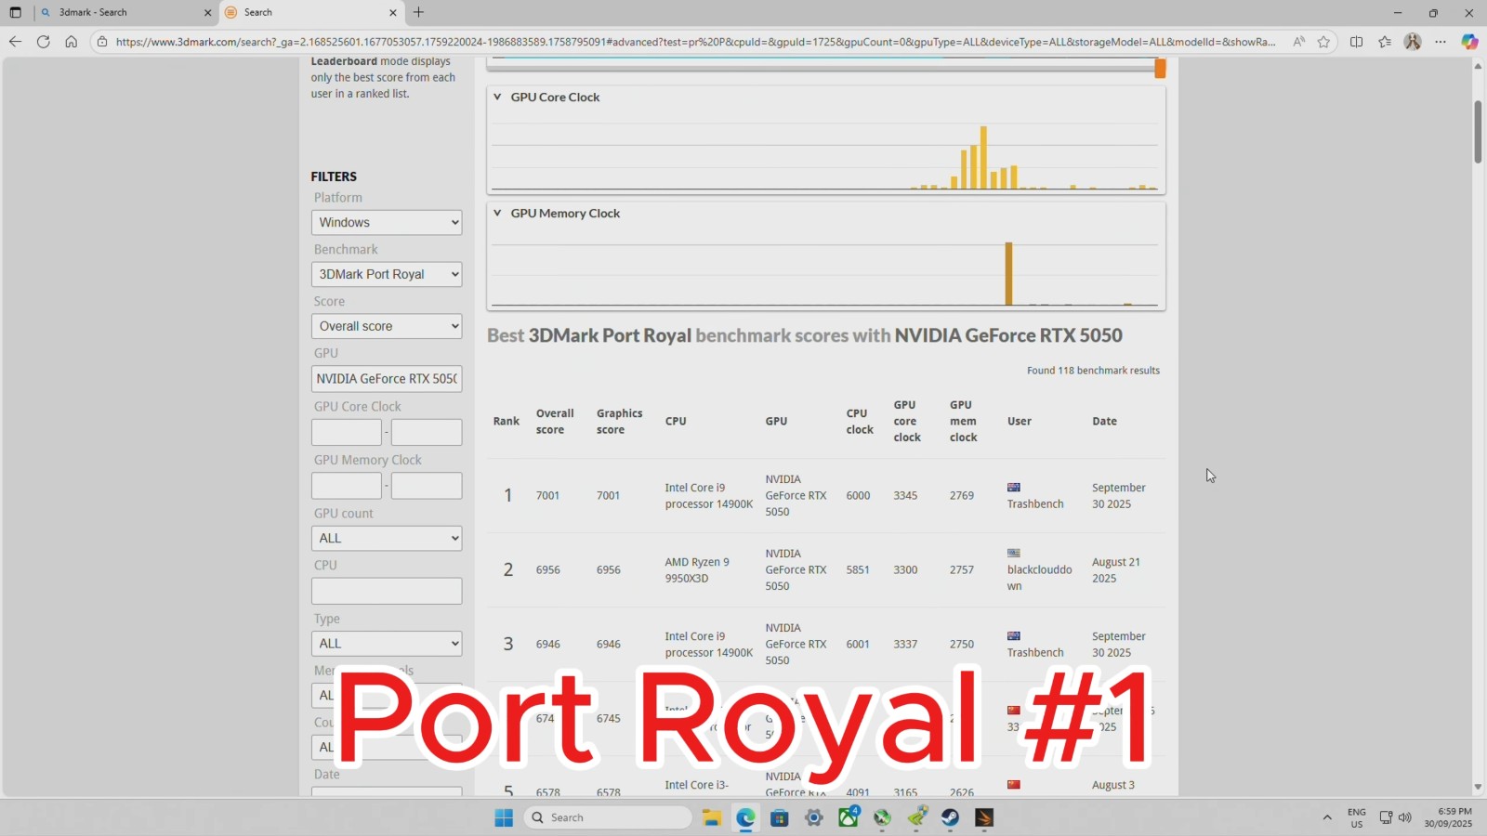Image resolution: width=1487 pixels, height=836 pixels.
Task: Open Microsoft Store from taskbar
Action: [780, 817]
